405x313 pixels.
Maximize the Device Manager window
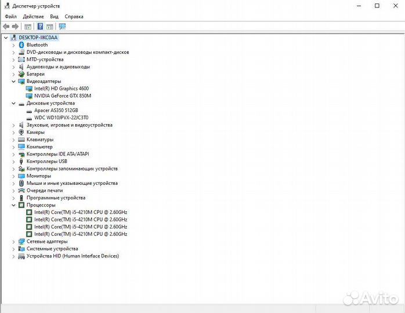pos(377,6)
